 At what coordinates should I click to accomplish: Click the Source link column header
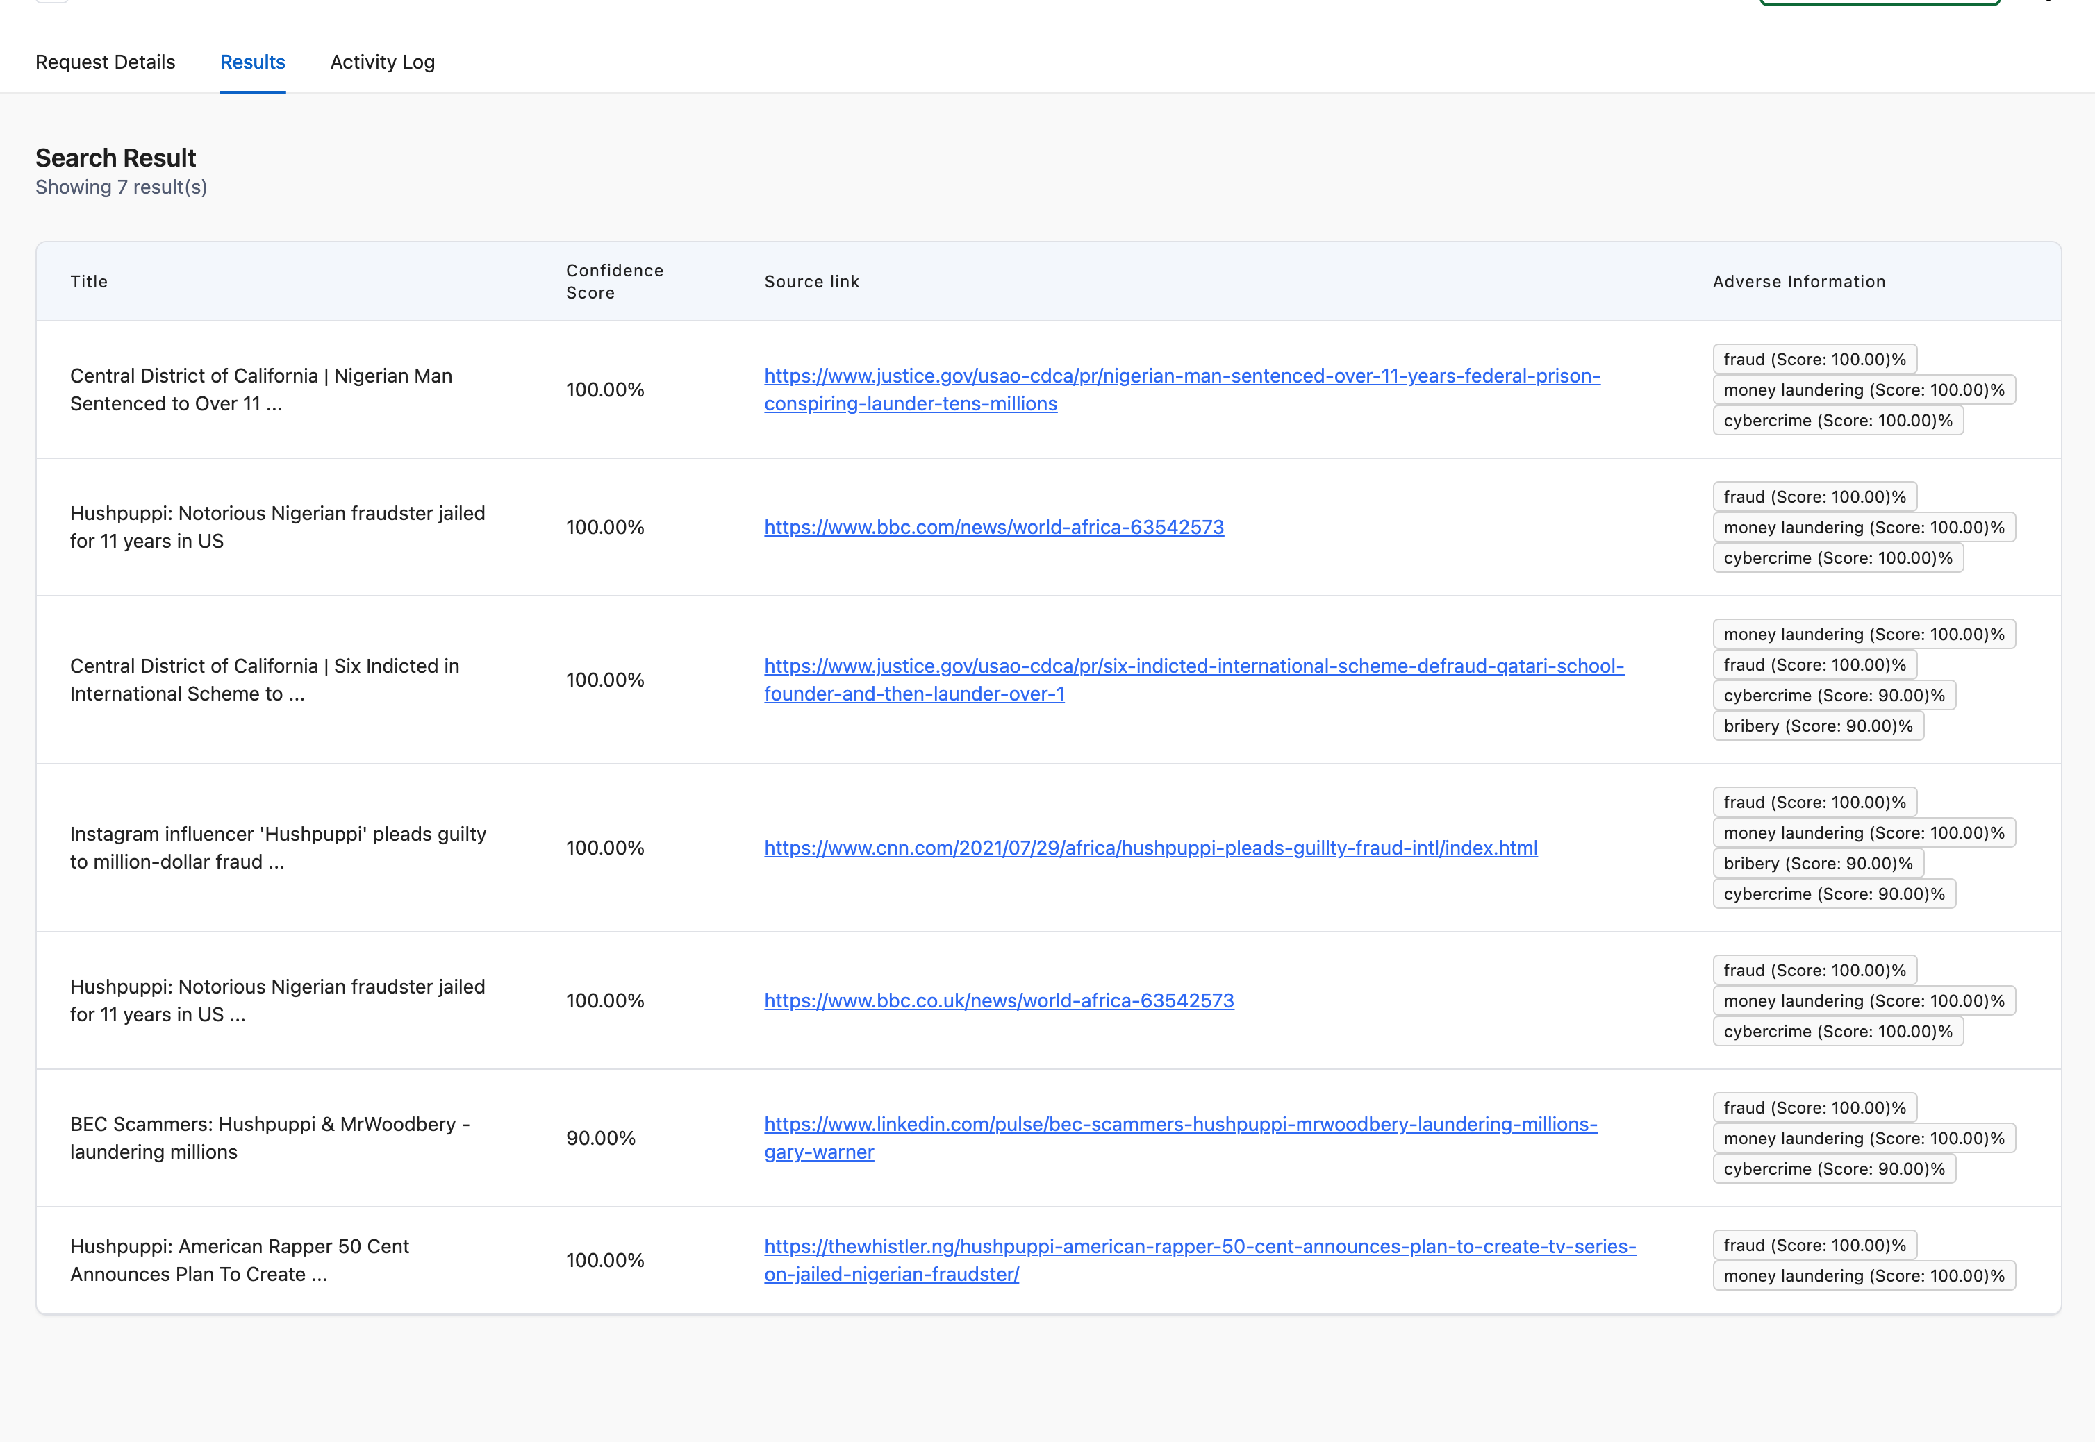(x=811, y=281)
